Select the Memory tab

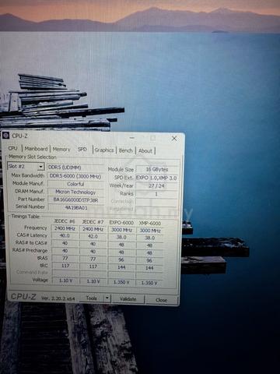[x=61, y=150]
